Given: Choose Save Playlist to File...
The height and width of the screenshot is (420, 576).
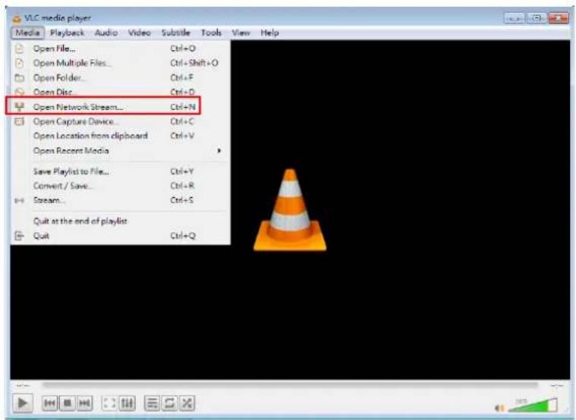Looking at the screenshot, I should tap(121, 171).
